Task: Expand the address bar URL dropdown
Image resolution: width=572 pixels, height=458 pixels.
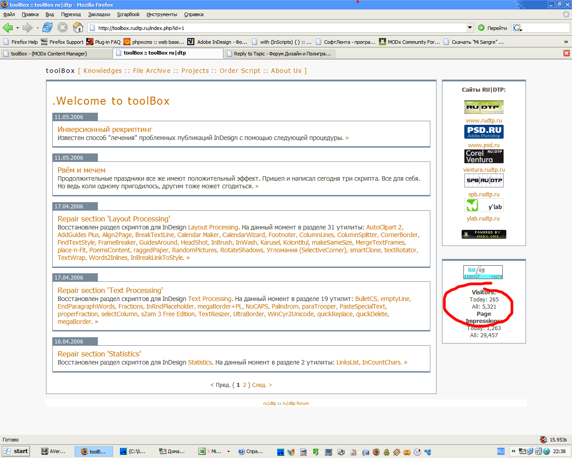Action: (470, 28)
